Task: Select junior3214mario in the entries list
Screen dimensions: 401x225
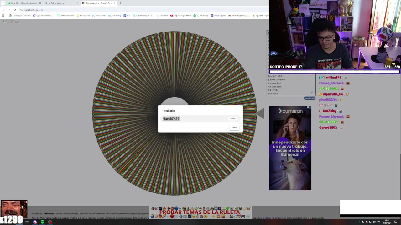Action: click(x=277, y=79)
